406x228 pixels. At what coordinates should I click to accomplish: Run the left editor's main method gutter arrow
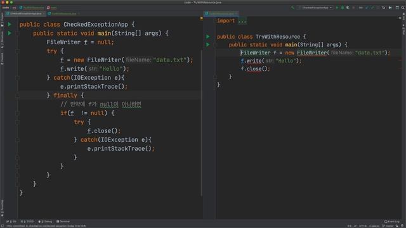10,33
